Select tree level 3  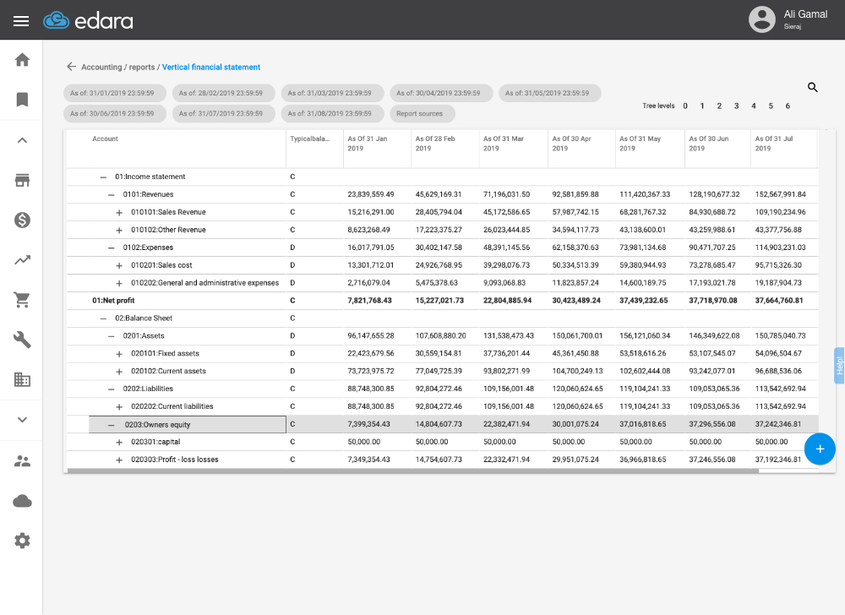(736, 106)
